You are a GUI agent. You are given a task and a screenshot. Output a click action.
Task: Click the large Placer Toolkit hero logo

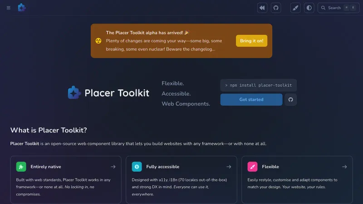(108, 93)
